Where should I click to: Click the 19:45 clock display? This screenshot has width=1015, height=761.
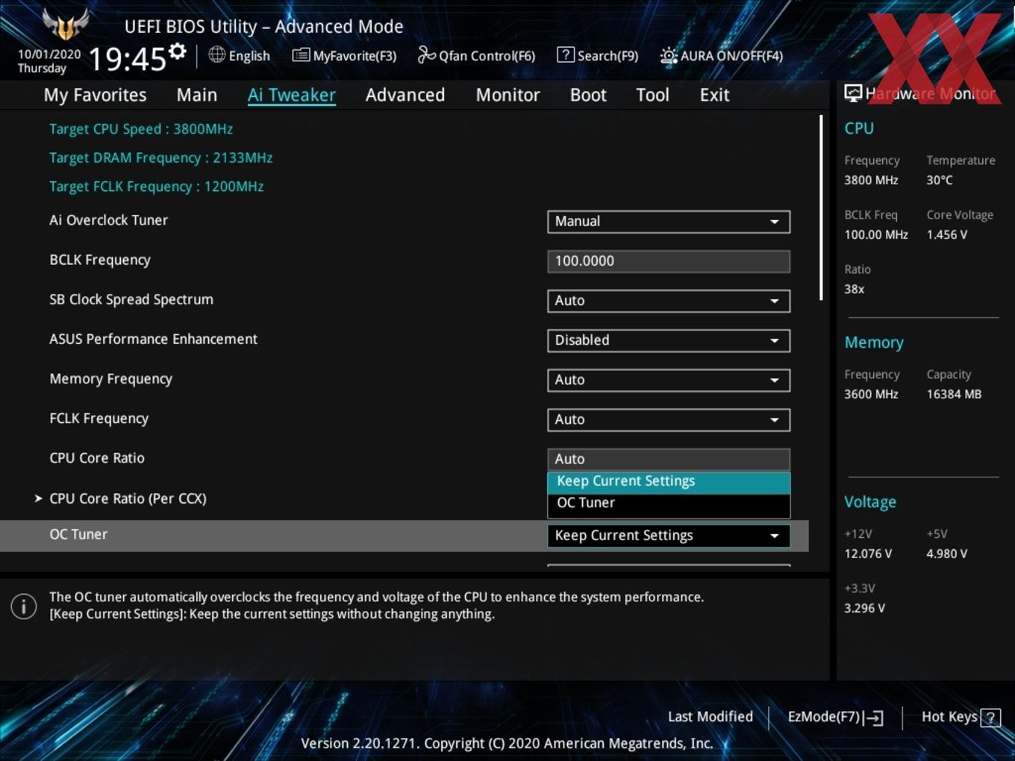(127, 59)
